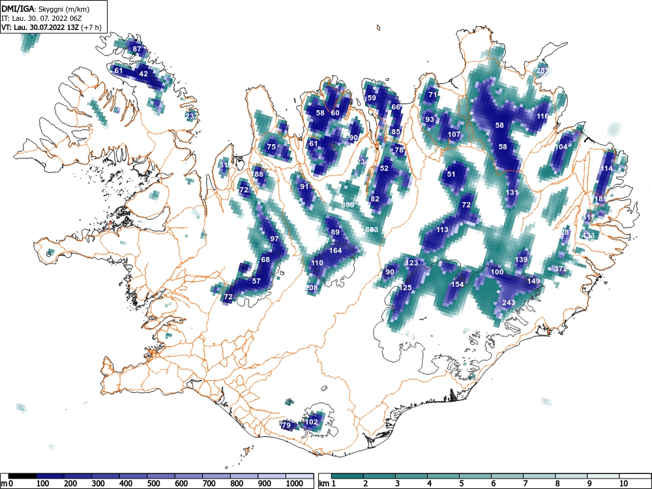Select the dark blue 100–200 m legend swatch
The width and height of the screenshot is (652, 489).
click(50, 476)
